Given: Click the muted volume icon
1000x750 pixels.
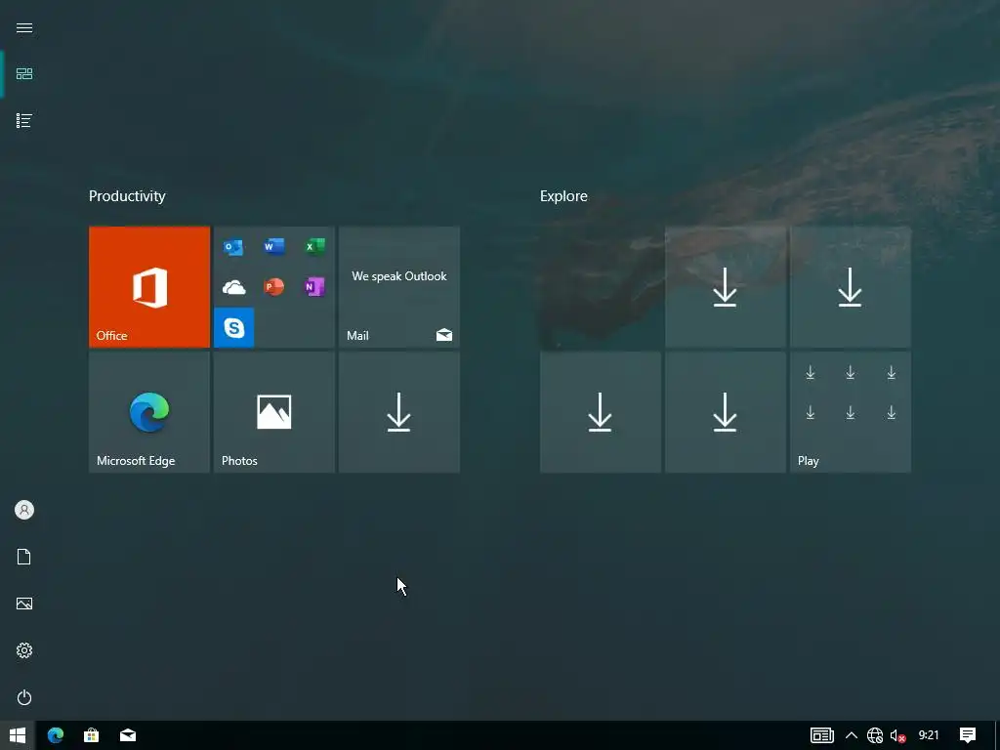Looking at the screenshot, I should click(898, 736).
